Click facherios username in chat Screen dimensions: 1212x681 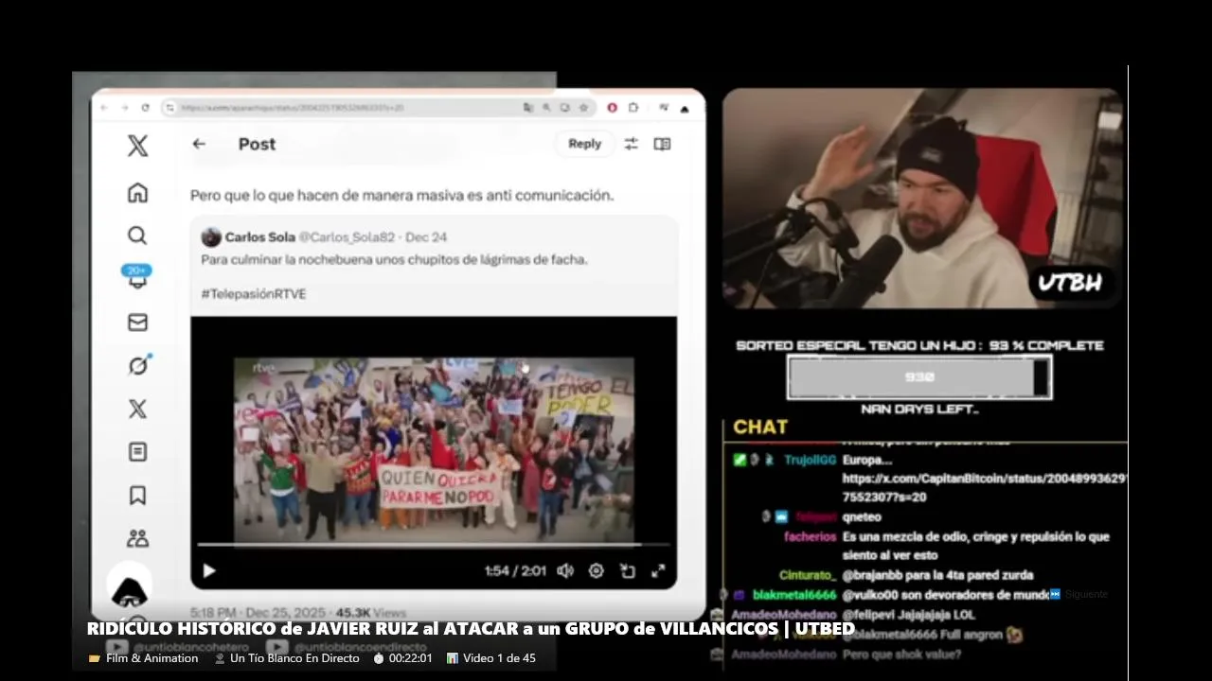pos(810,536)
